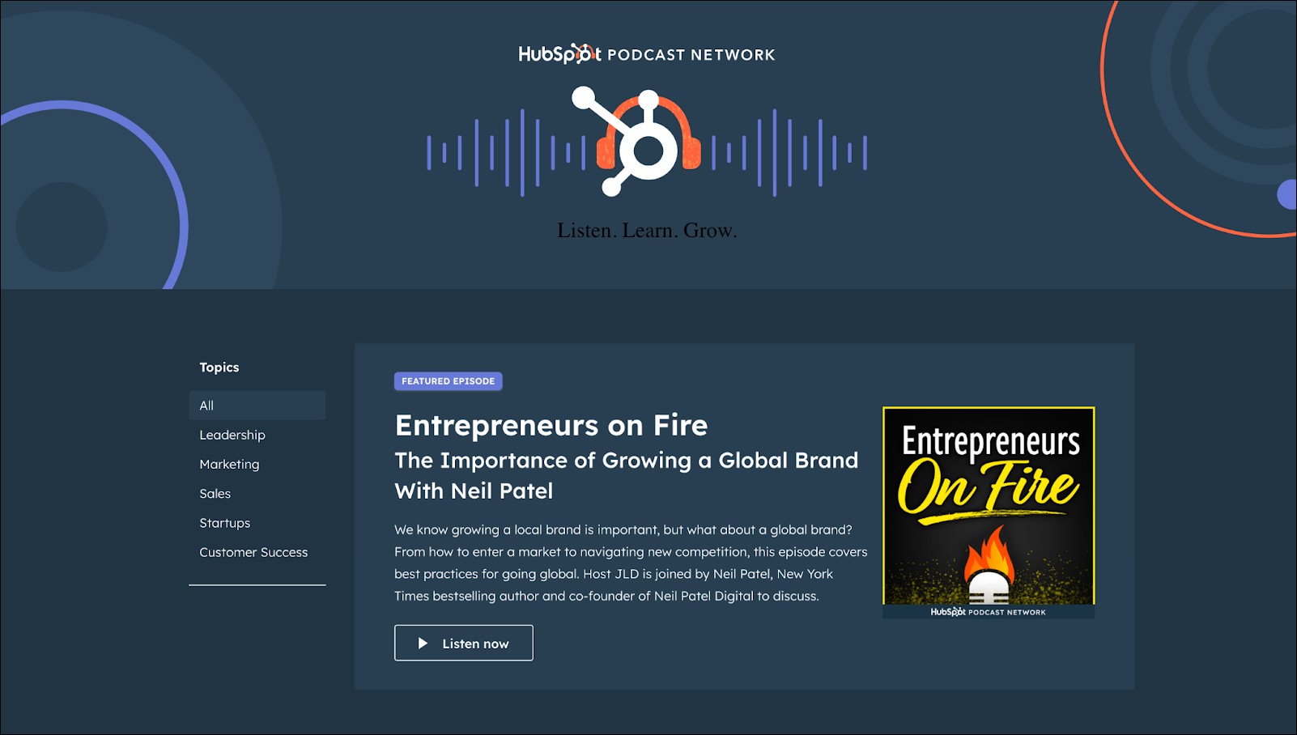1297x735 pixels.
Task: Choose the Sales topic
Action: coord(215,494)
